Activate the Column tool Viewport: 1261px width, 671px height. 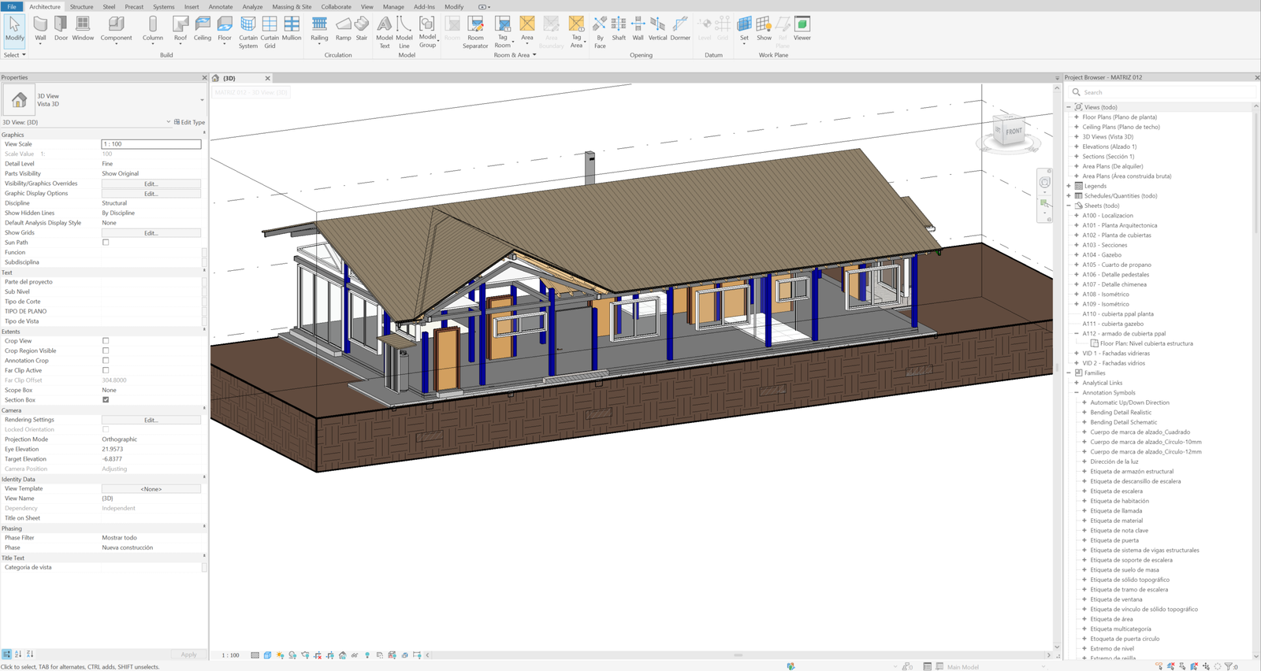click(153, 28)
